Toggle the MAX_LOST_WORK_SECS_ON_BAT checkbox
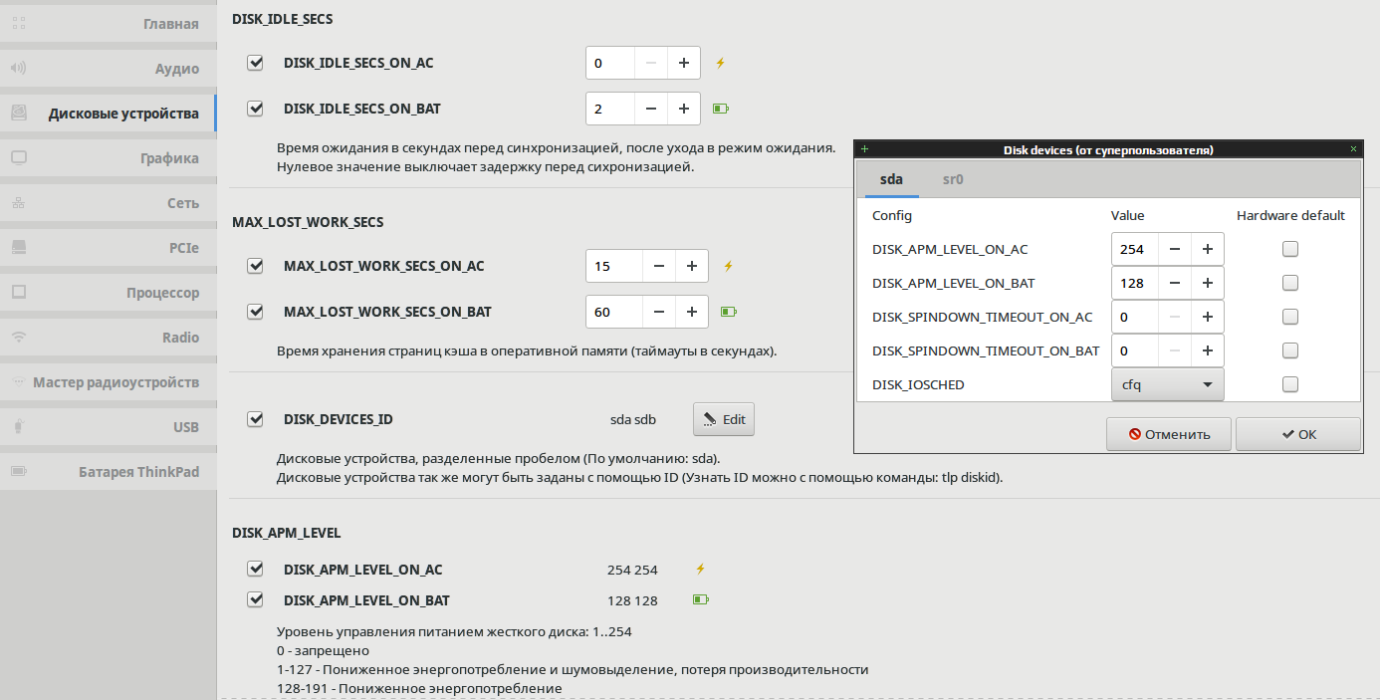 255,312
